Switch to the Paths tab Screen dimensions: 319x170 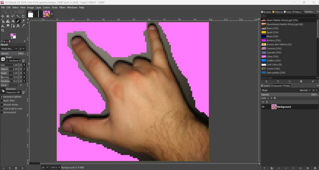(286, 86)
